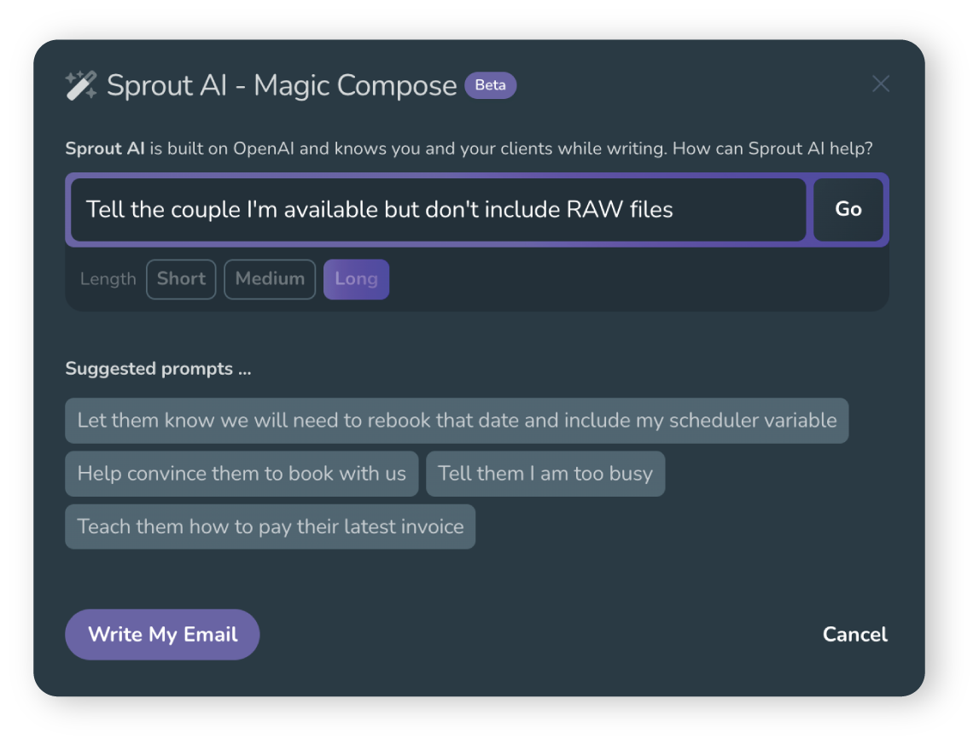Select the Short length option
The height and width of the screenshot is (745, 979).
181,279
